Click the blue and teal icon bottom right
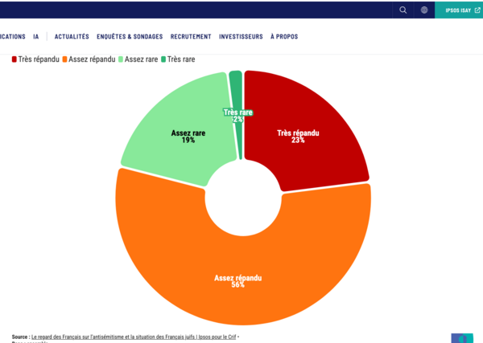The image size is (483, 343). point(462,338)
